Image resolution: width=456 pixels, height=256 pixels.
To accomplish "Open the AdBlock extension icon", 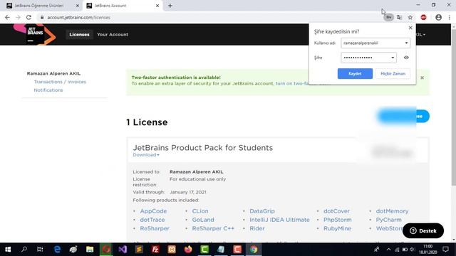I will [423, 17].
